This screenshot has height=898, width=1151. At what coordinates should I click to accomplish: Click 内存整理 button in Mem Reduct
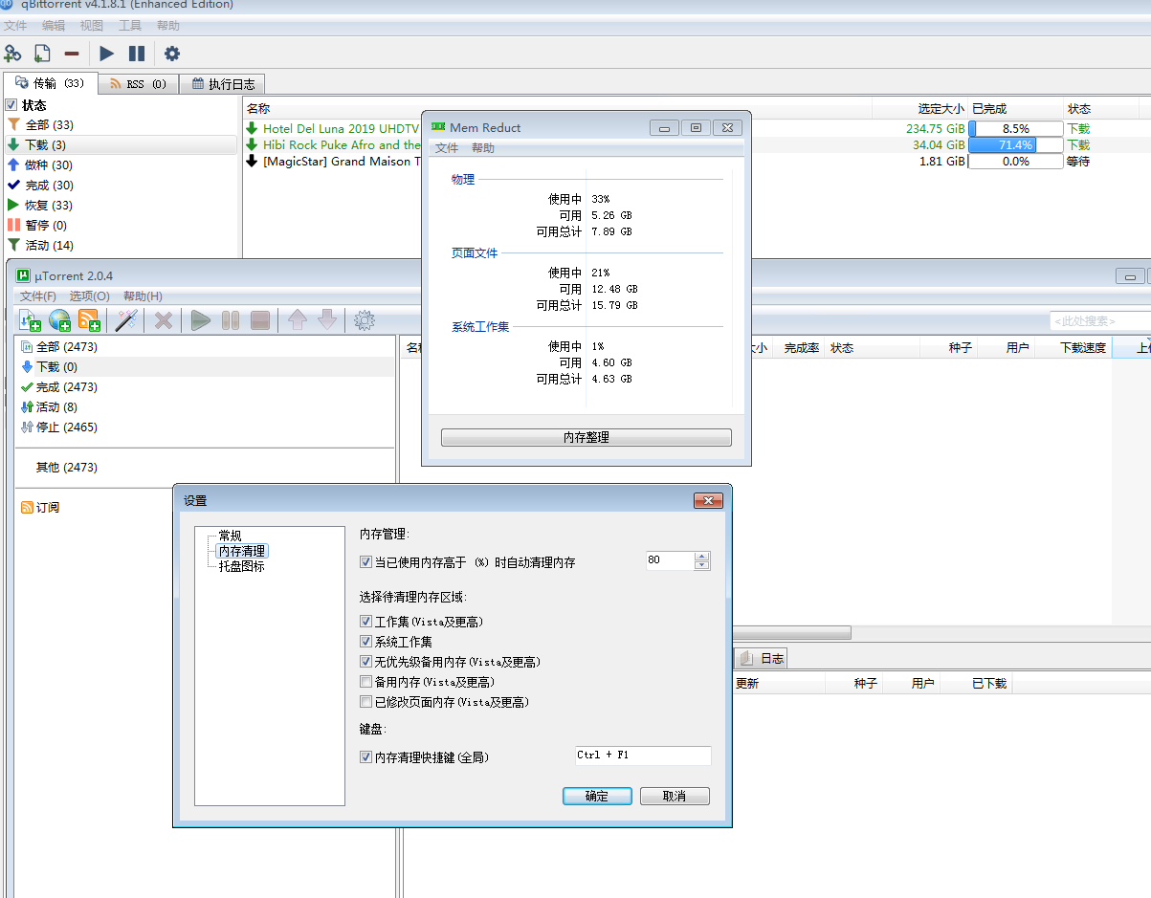(587, 437)
